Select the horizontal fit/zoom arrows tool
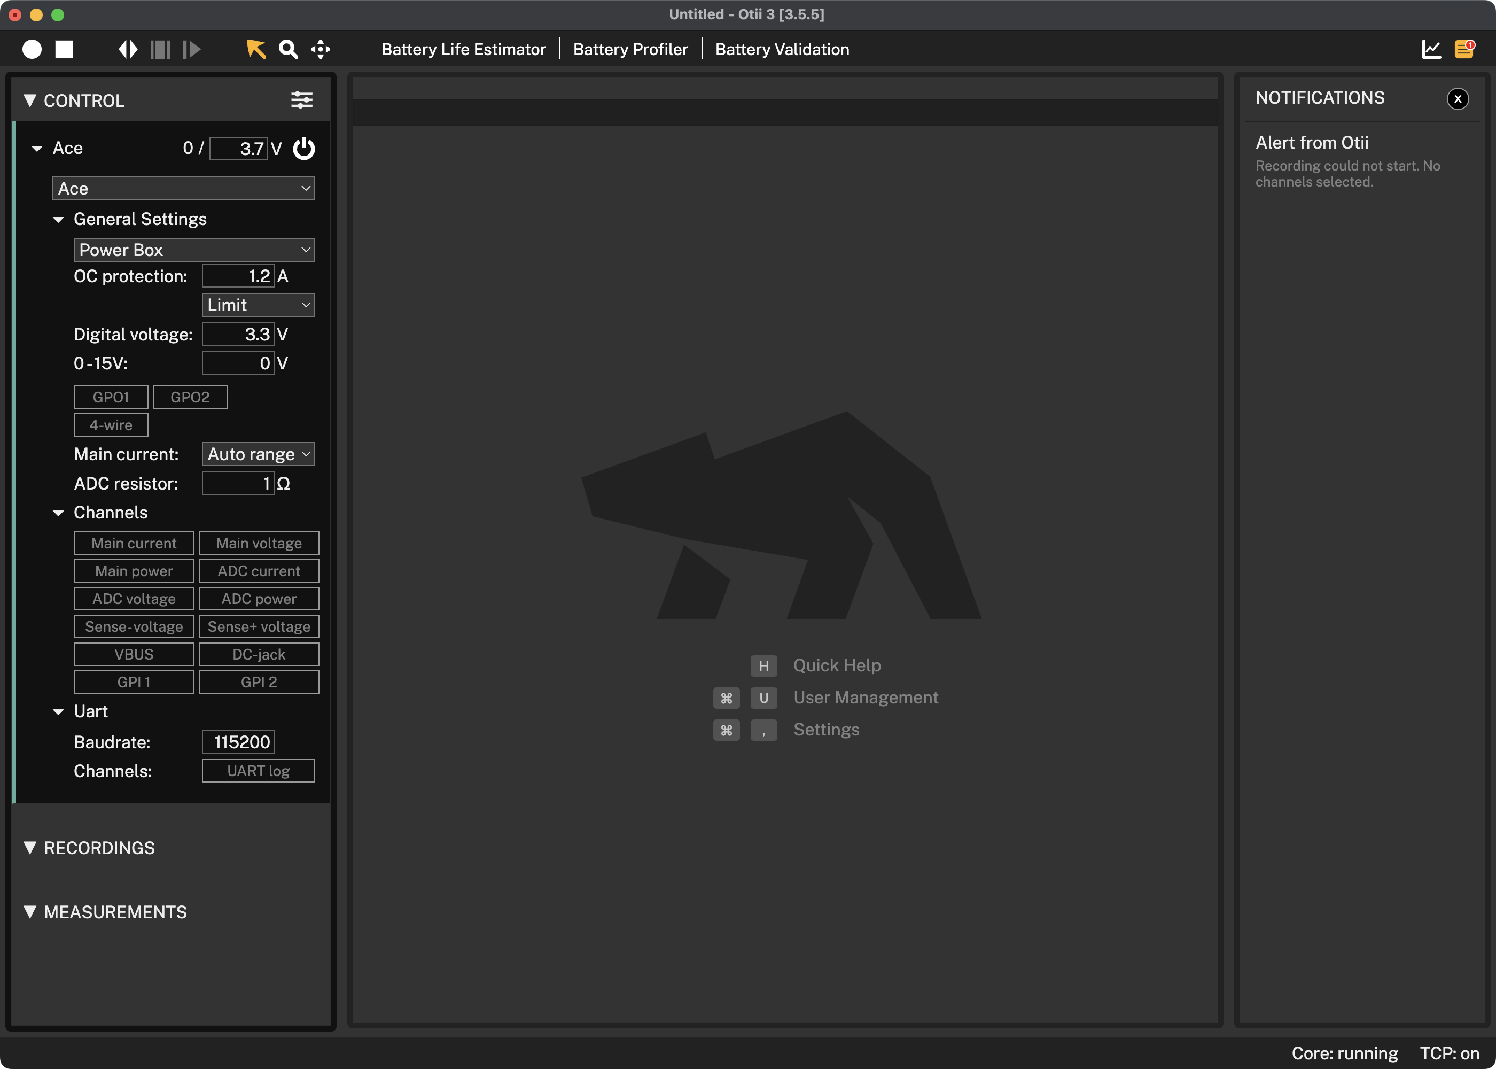1496x1069 pixels. pos(128,49)
